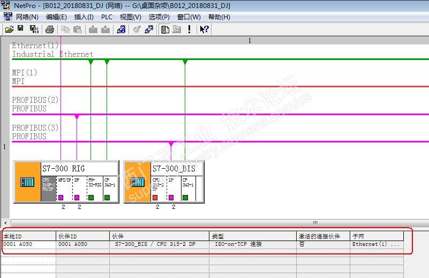Viewport: 429px width, 278px height.
Task: Click the Print icon in toolbar
Action: click(50, 29)
